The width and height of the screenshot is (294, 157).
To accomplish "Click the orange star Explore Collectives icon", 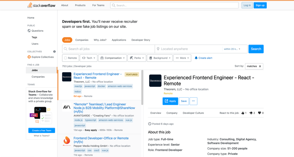I will (29, 57).
